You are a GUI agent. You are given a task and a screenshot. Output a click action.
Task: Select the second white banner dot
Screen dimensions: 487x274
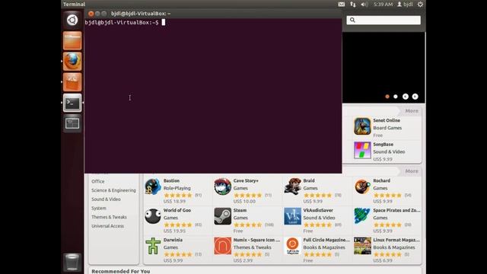coord(396,97)
